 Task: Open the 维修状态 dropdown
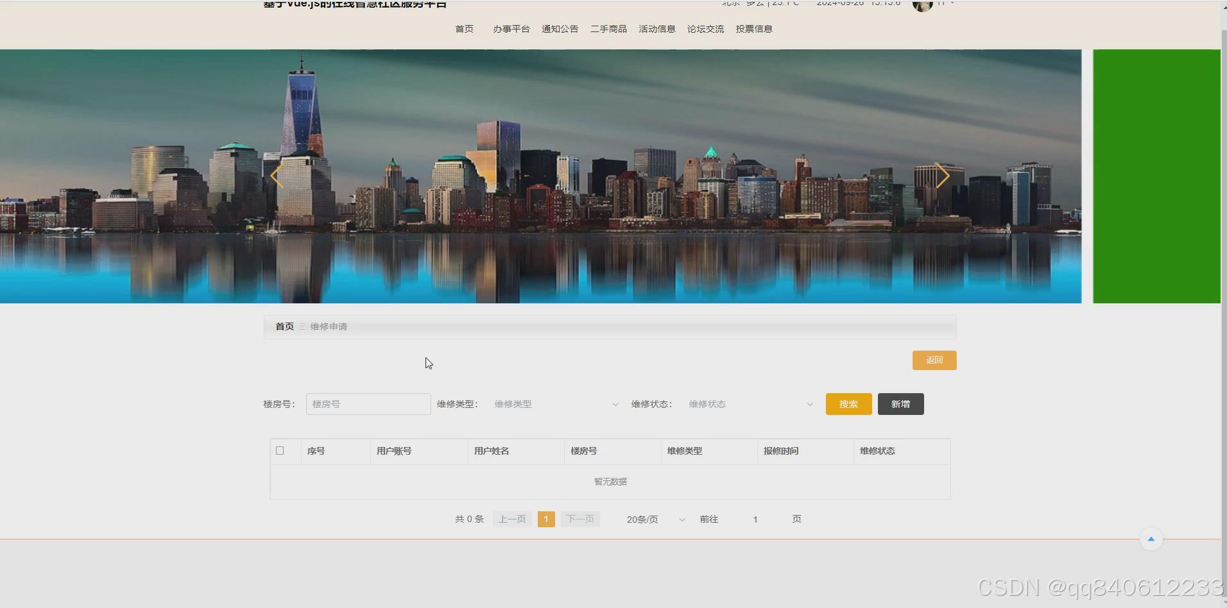(x=750, y=404)
